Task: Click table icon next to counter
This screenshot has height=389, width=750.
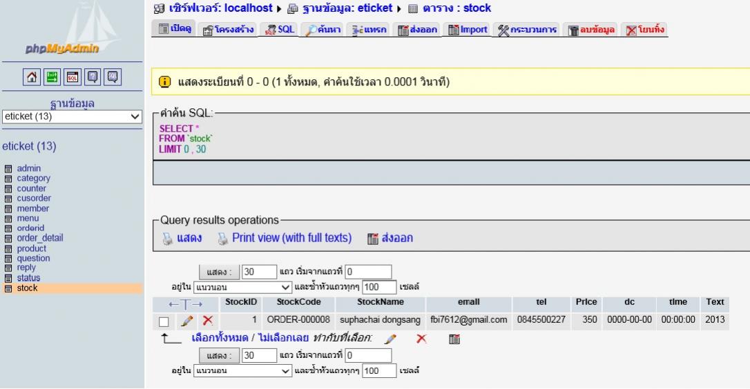Action: point(8,189)
